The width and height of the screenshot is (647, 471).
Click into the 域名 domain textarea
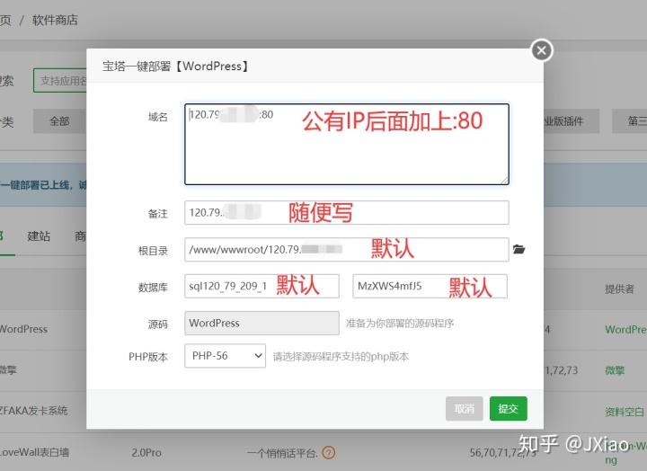(x=347, y=144)
